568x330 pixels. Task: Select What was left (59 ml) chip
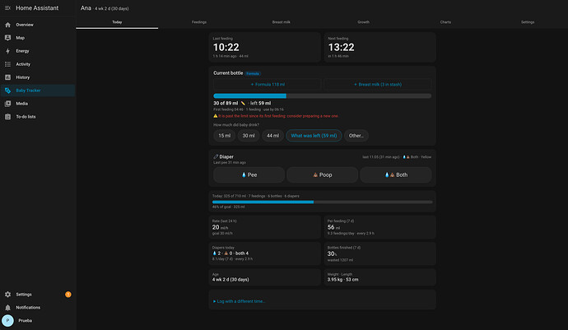[x=314, y=136]
